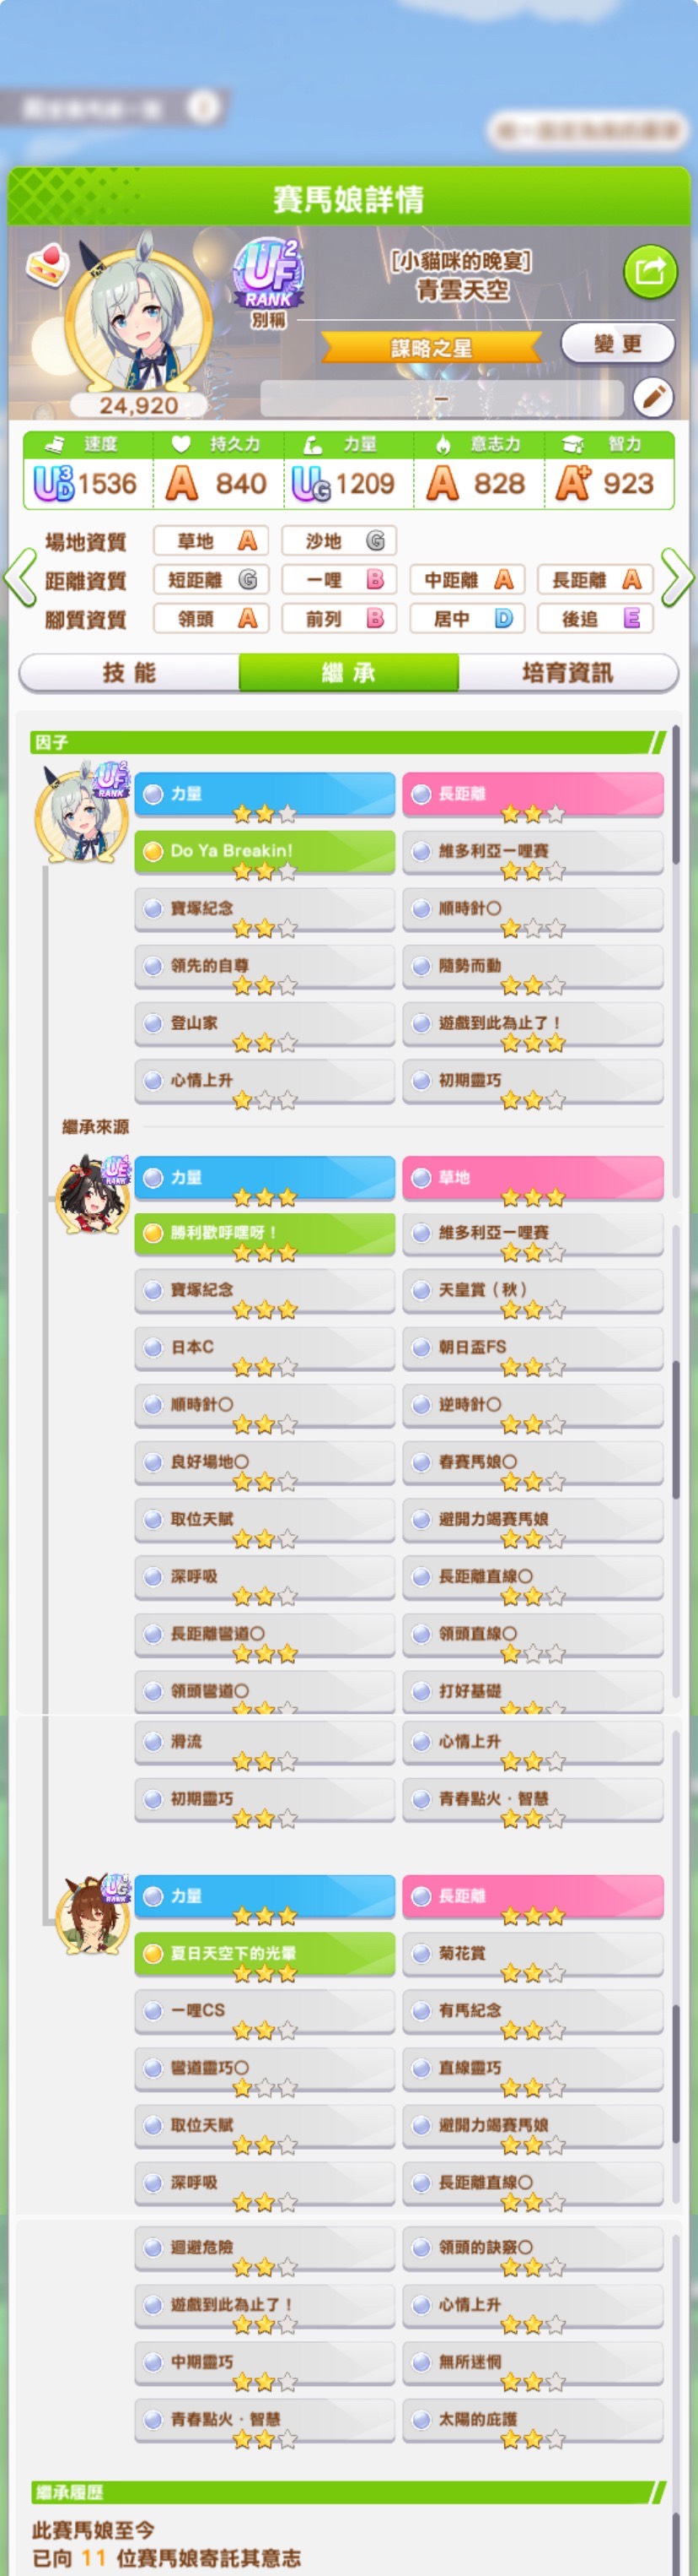698x2576 pixels.
Task: Tap the wisdom graduation cap icon
Action: pos(572,444)
